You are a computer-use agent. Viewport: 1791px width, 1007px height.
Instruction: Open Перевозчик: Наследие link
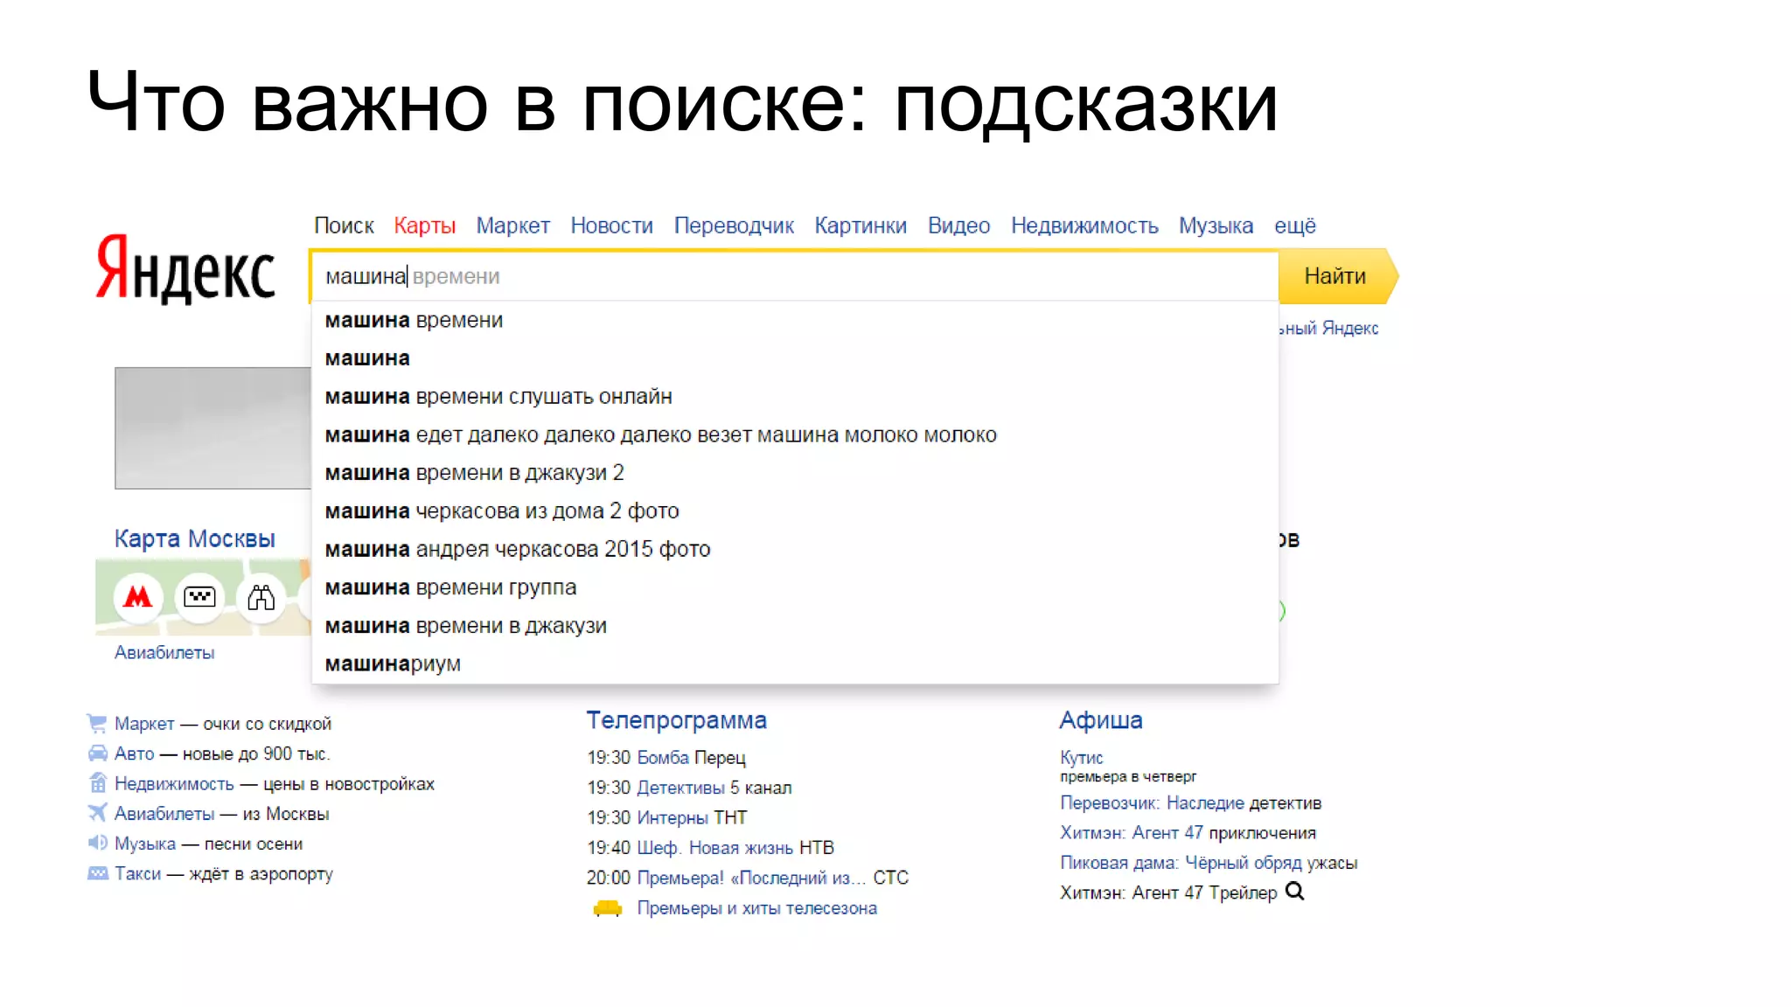pyautogui.click(x=1152, y=803)
